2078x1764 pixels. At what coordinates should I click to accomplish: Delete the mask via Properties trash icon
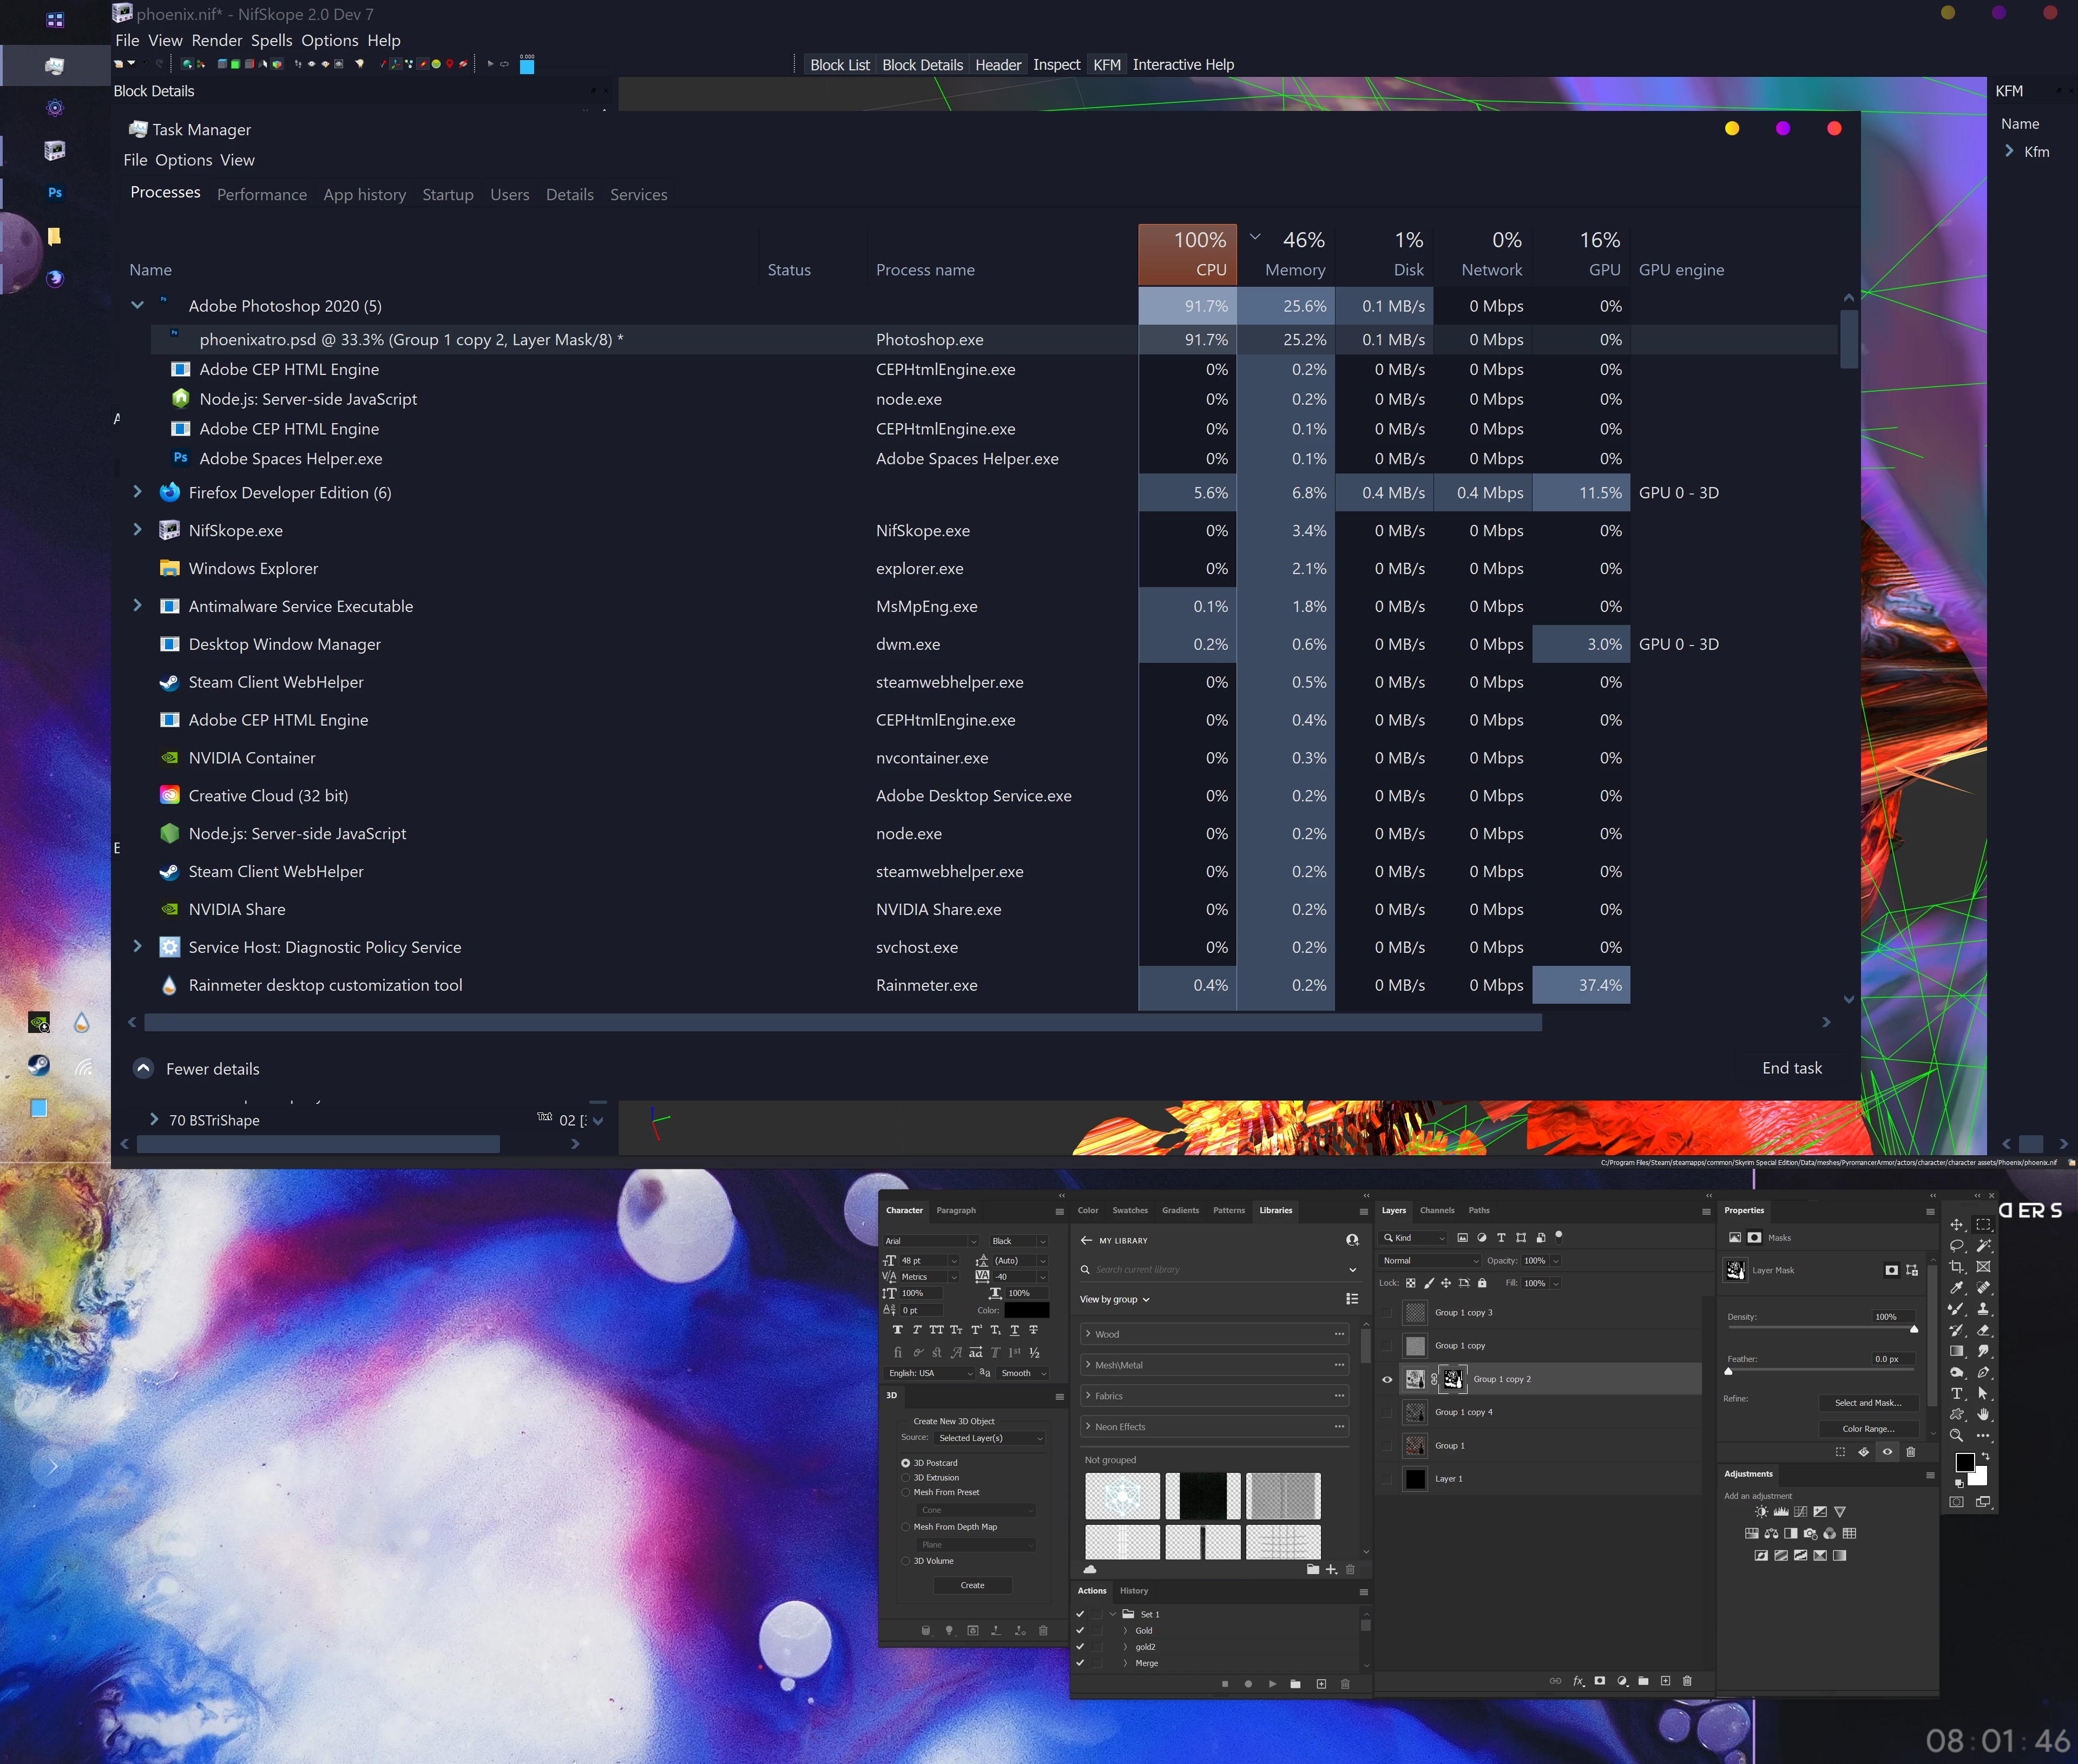tap(1910, 1451)
